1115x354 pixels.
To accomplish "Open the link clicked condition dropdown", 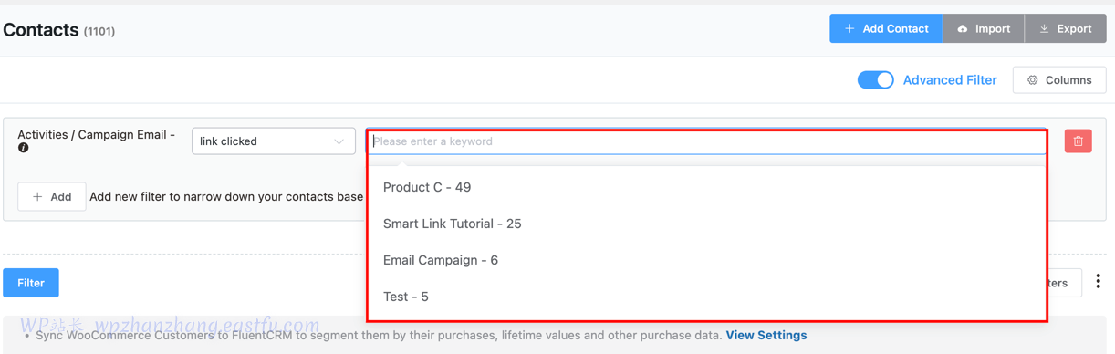I will coord(273,141).
